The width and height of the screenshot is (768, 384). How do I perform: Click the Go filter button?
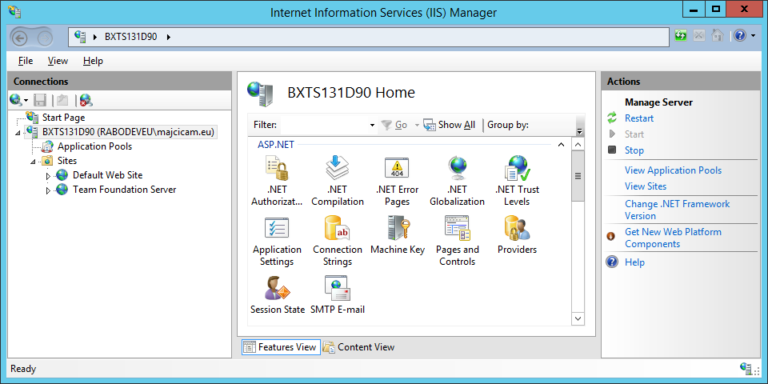pos(394,125)
